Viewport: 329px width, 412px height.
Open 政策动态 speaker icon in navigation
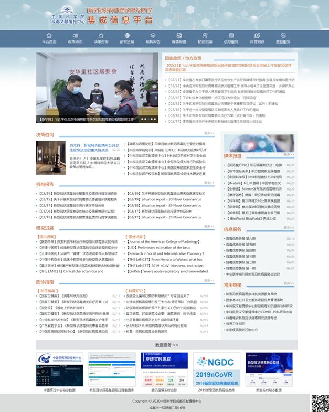point(75,36)
